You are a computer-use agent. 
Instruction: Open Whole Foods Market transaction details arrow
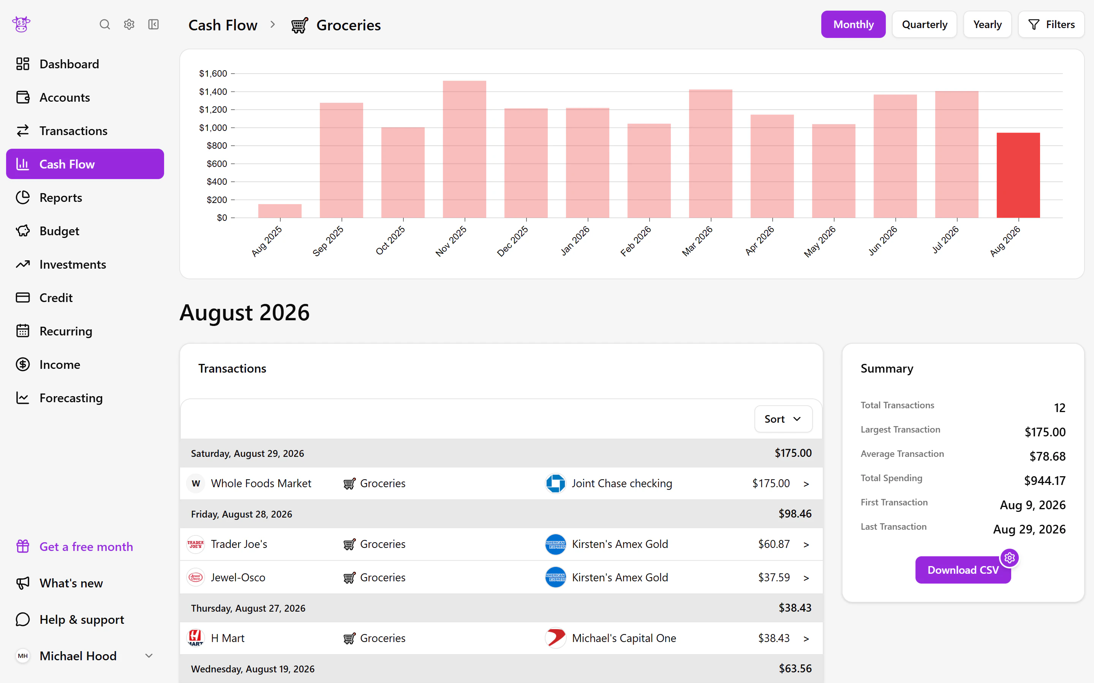(806, 484)
